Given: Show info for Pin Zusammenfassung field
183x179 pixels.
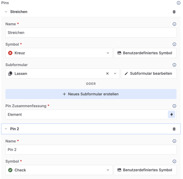Looking at the screenshot, I should [174, 106].
